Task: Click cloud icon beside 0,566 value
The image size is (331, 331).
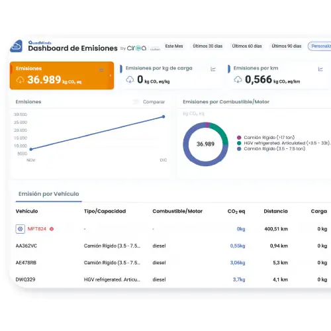Action: pyautogui.click(x=238, y=79)
